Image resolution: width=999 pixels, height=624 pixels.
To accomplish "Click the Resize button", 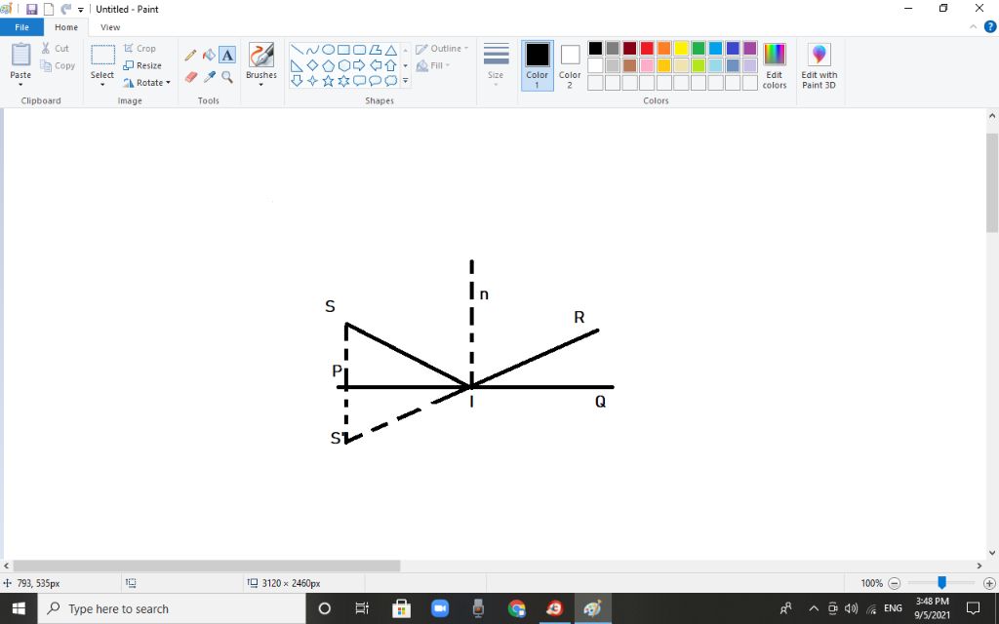I will [x=142, y=65].
